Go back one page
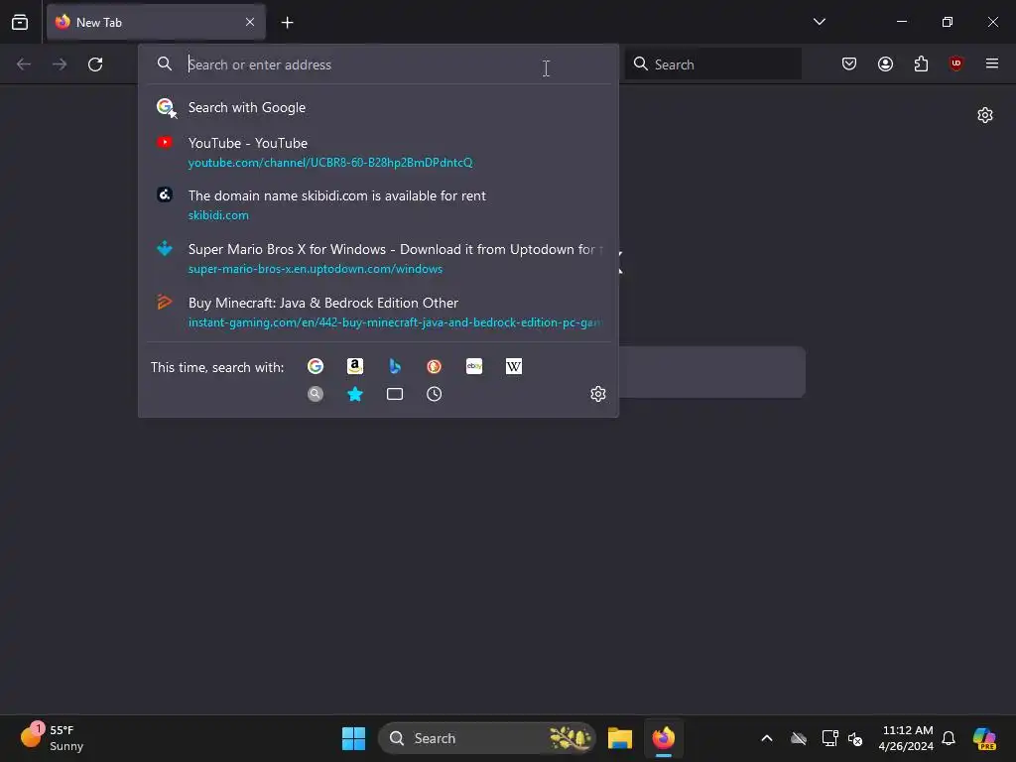 pos(24,64)
